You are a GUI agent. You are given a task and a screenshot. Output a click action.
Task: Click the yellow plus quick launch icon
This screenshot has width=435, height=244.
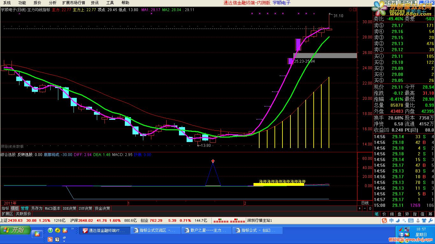[x=58, y=230]
